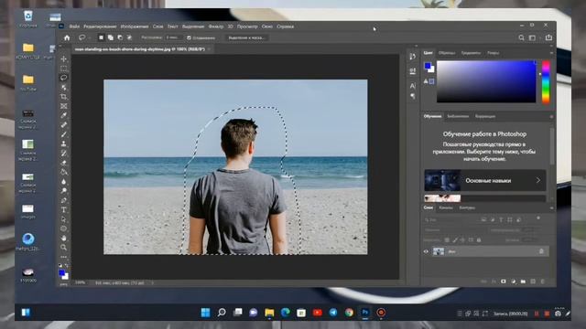Image resolution: width=586 pixels, height=329 pixels.
Task: Select the Dodge tool
Action: [x=64, y=191]
